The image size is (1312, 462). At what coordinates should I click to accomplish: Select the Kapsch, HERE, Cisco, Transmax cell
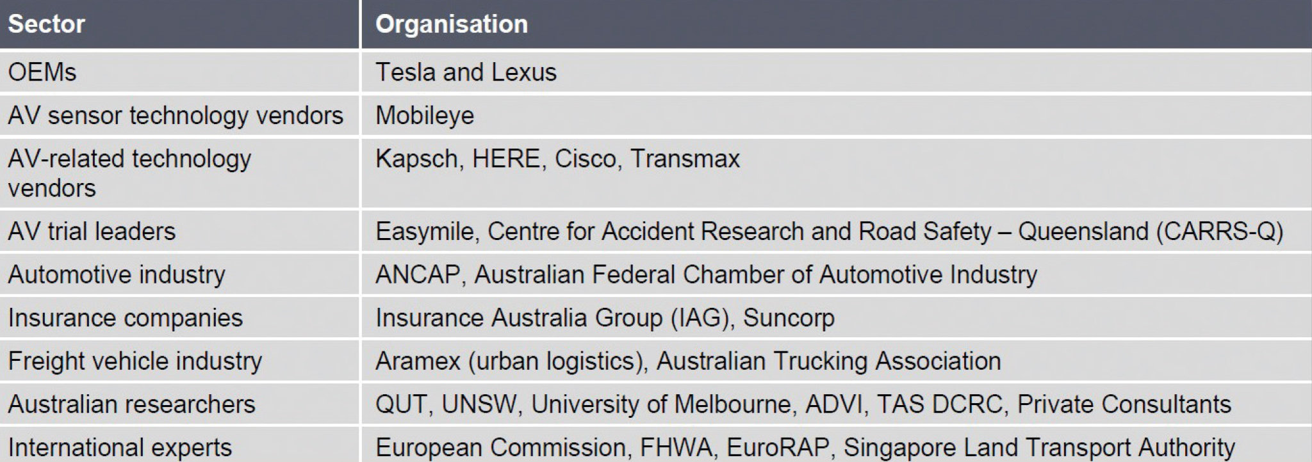click(837, 173)
